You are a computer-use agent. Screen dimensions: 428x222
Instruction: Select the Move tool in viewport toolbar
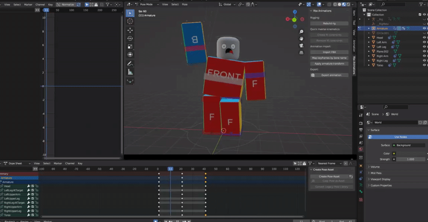point(130,30)
